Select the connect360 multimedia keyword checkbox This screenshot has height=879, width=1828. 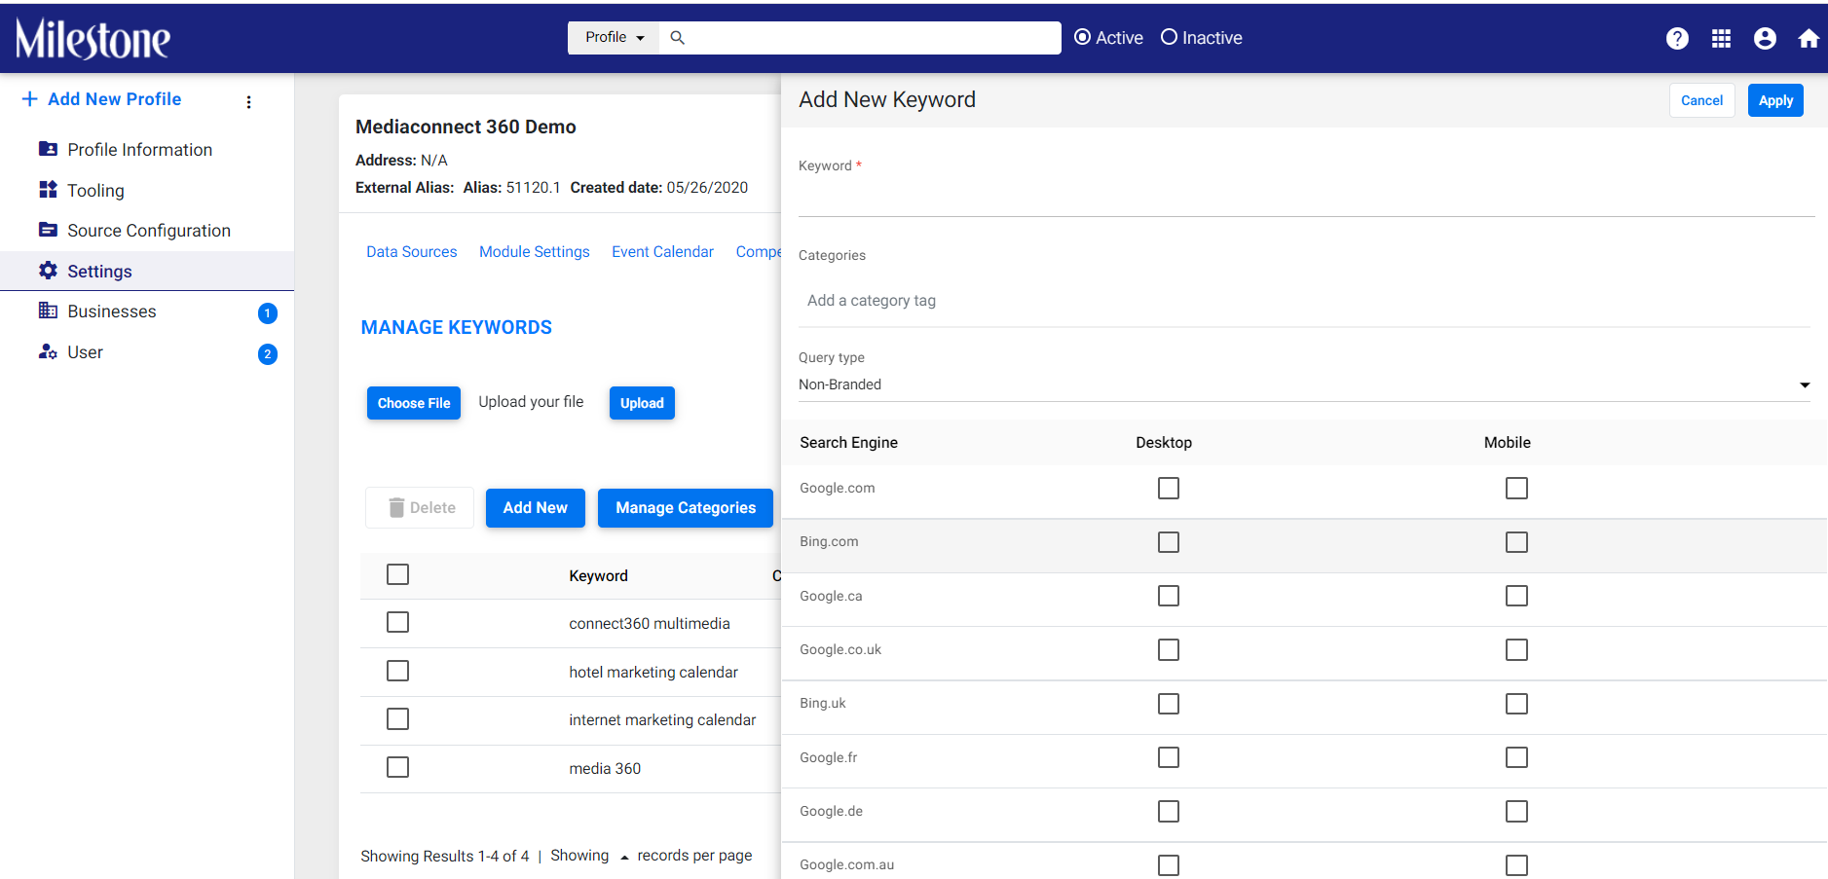point(397,622)
